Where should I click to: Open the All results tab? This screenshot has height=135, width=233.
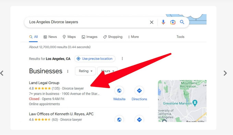[x=34, y=37]
